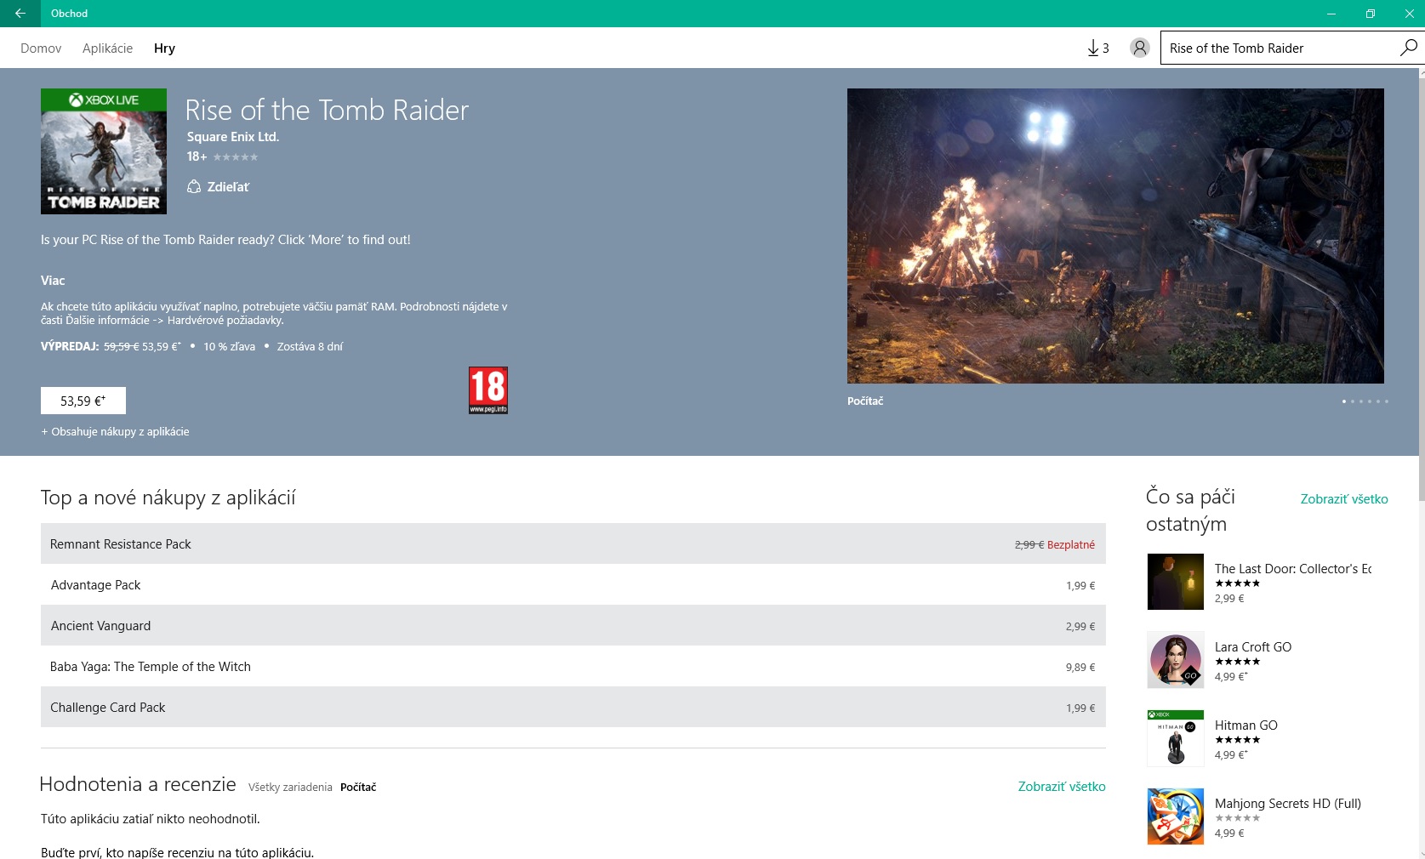The width and height of the screenshot is (1425, 859).
Task: Click the Rise of the Tomb Raider heading
Action: 327,111
